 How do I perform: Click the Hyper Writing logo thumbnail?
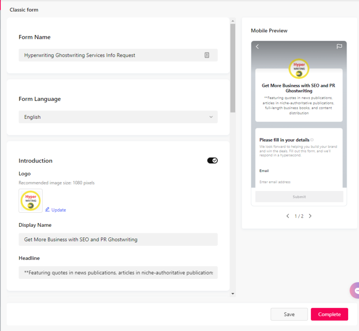[x=31, y=201]
